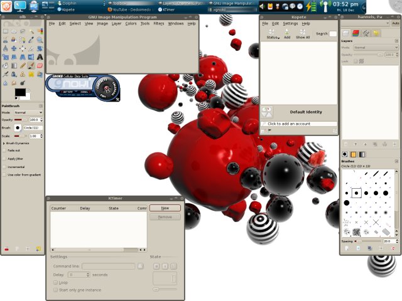Click the New button in KTimer

tap(165, 208)
